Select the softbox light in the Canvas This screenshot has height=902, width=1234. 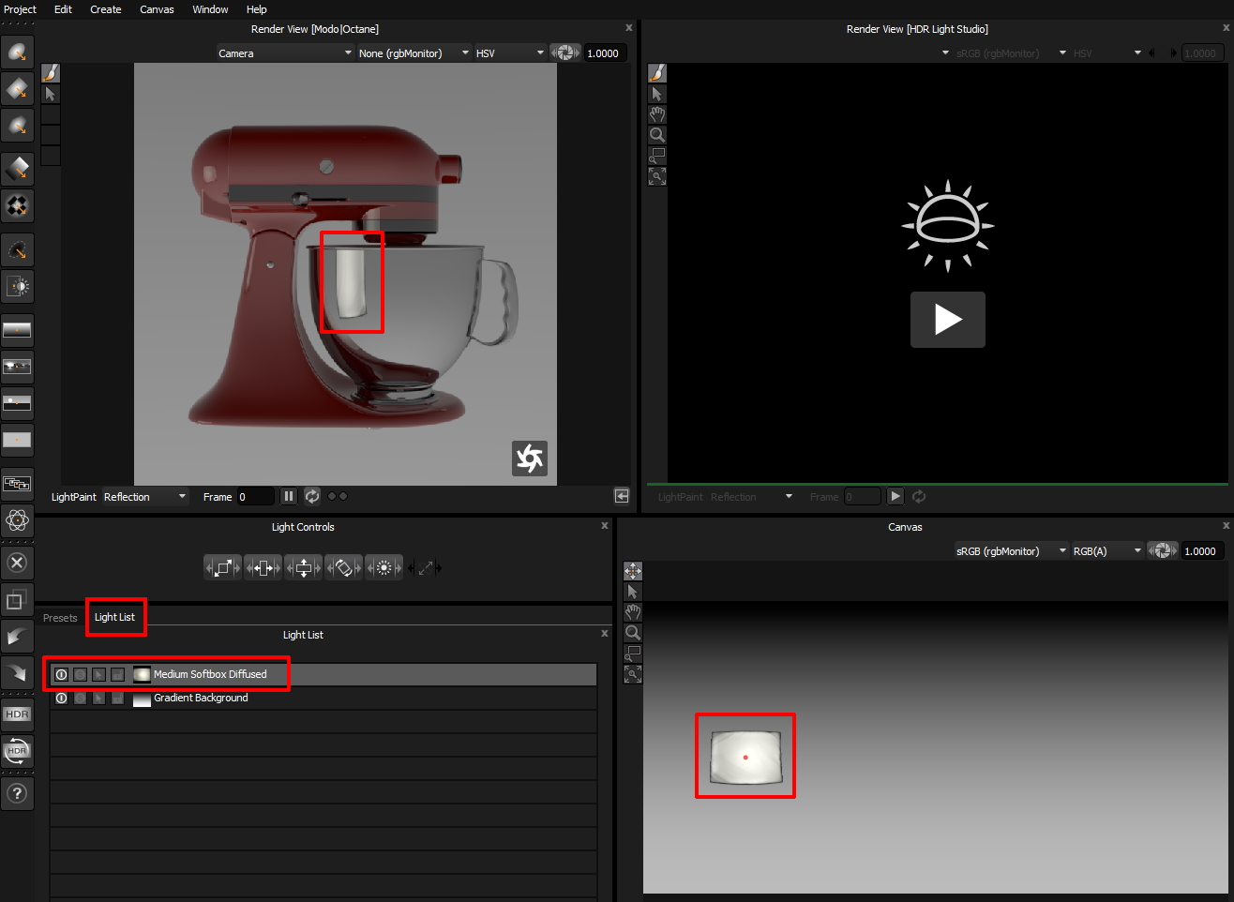coord(745,757)
